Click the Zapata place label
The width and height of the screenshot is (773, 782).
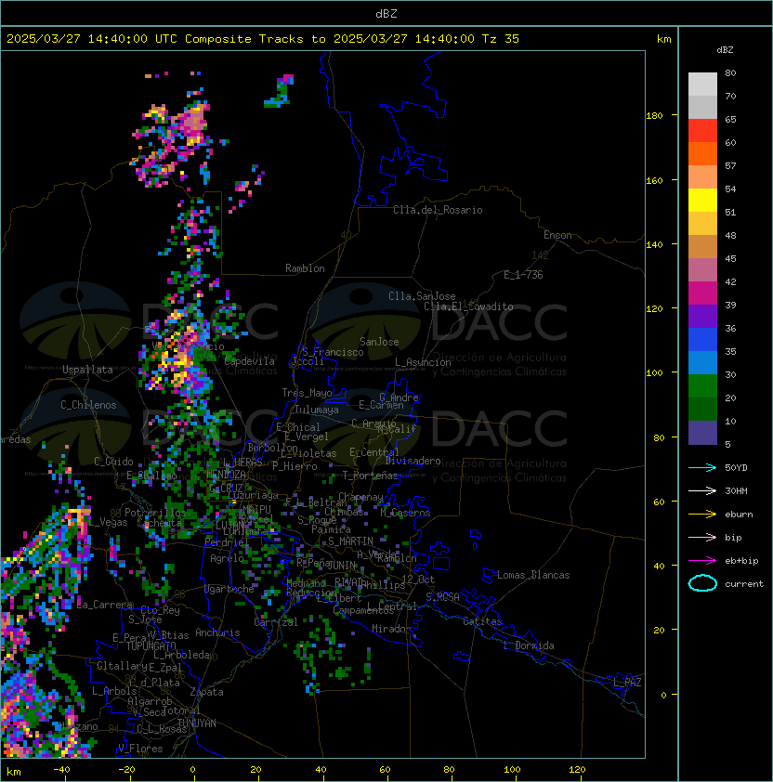point(206,692)
